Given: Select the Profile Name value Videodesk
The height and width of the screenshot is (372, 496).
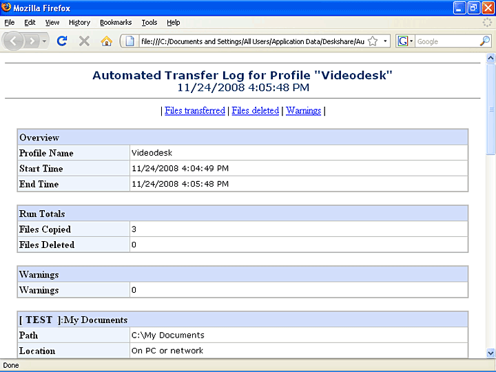Looking at the screenshot, I should [x=152, y=153].
